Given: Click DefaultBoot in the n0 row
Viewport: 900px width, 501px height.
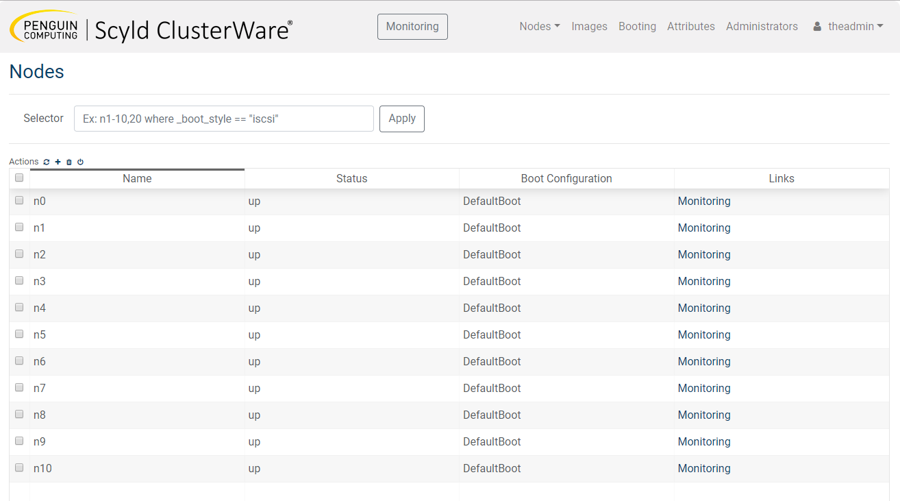Looking at the screenshot, I should [492, 201].
